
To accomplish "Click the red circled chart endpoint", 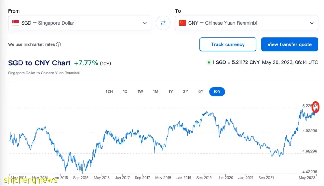I will [x=316, y=107].
